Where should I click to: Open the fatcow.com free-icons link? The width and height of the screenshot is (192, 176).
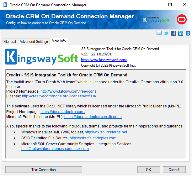pyautogui.click(x=68, y=91)
